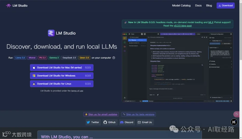Open the terms of use link
Image resolution: width=242 pixels, height=139 pixels.
[77, 91]
